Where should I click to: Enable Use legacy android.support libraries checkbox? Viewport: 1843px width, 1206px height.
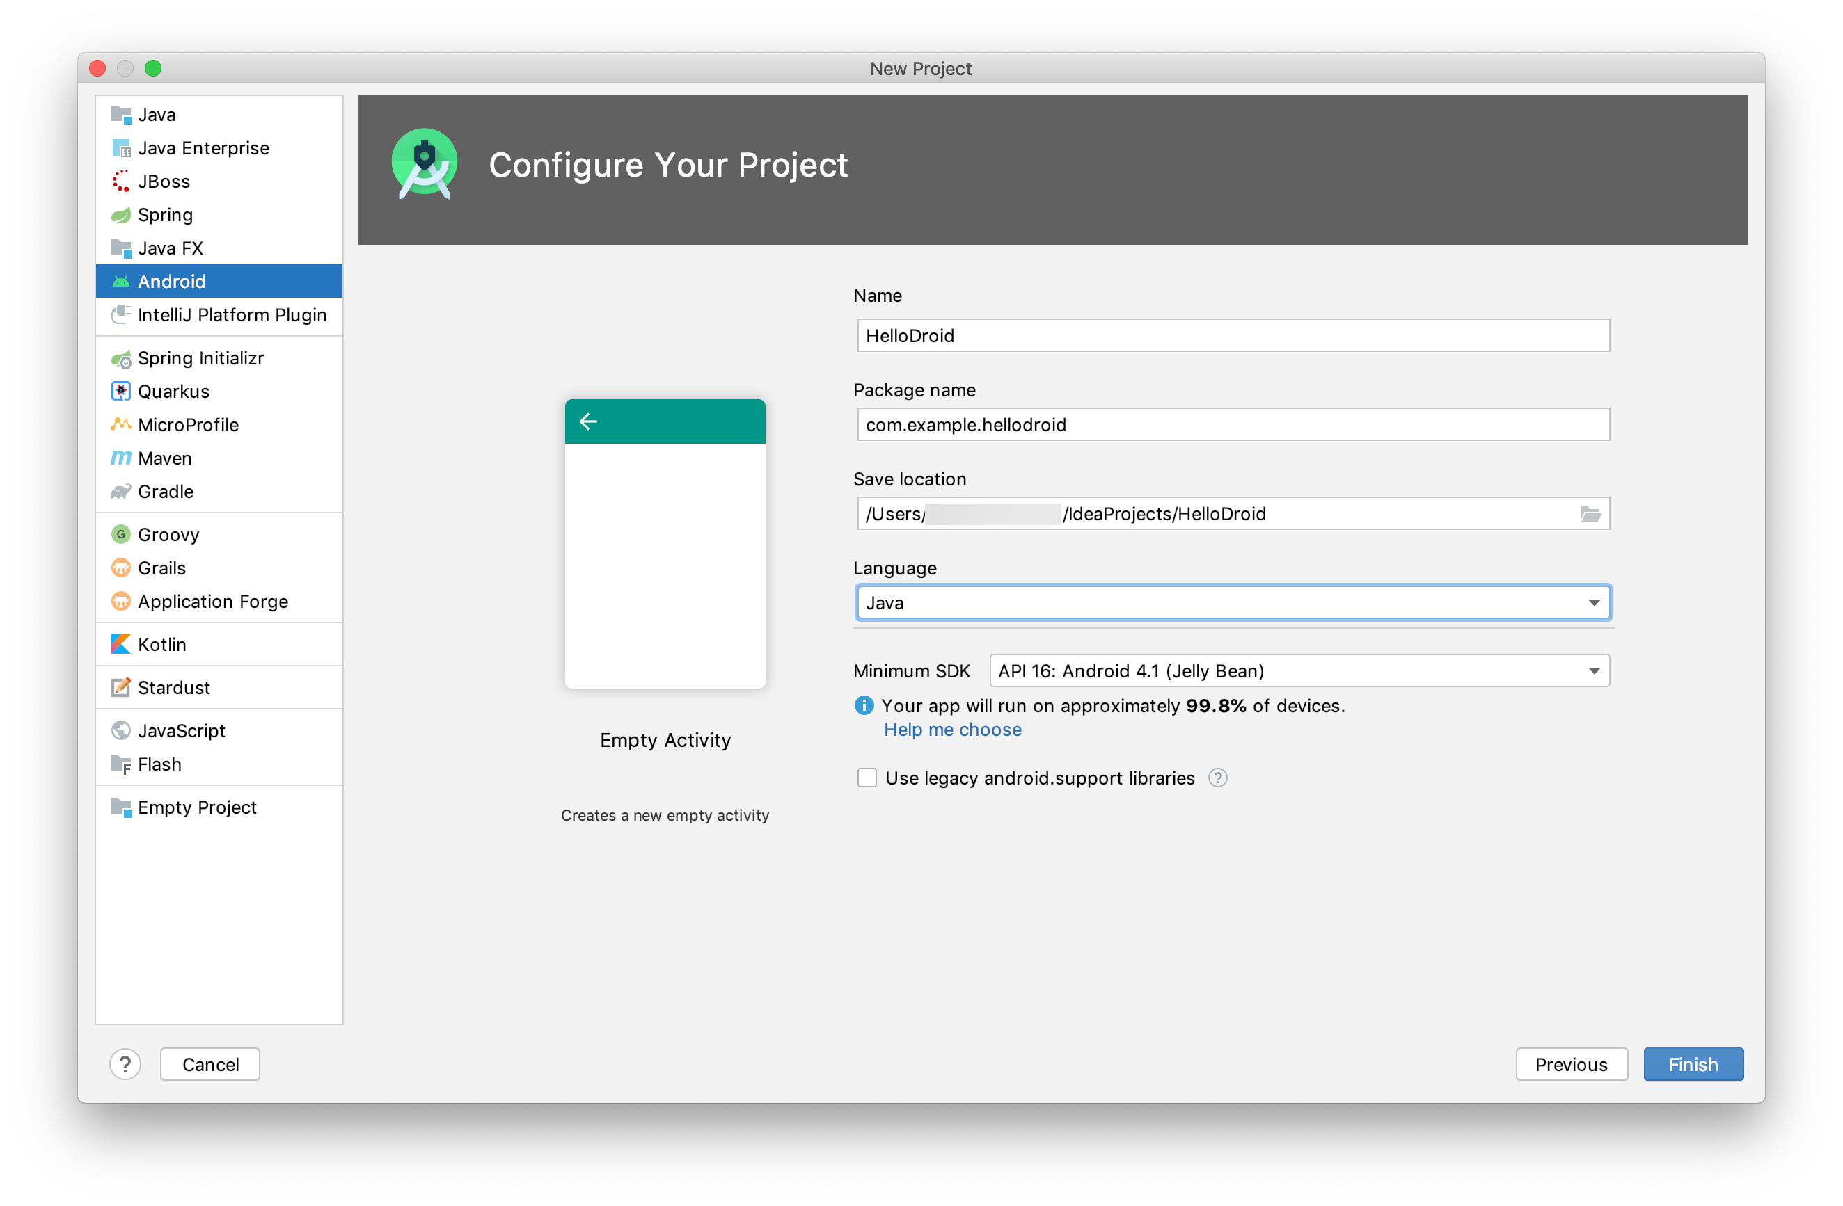coord(867,778)
